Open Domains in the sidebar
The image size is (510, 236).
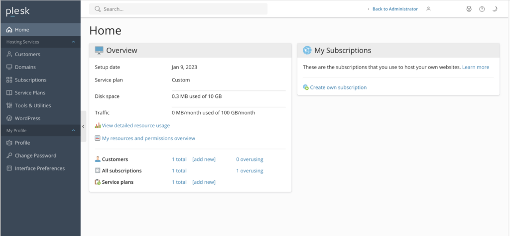40,67
